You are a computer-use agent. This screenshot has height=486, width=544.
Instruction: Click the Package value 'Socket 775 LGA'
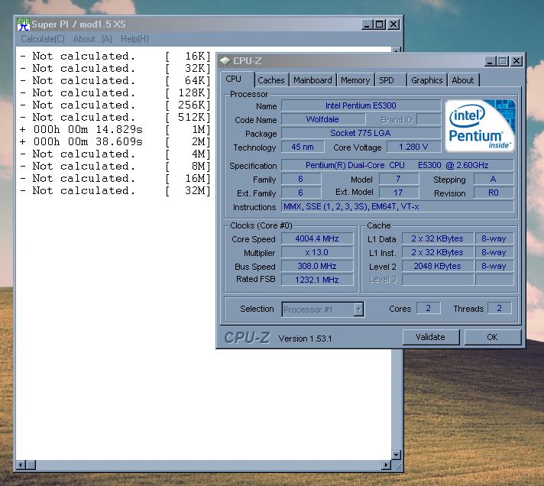[361, 133]
